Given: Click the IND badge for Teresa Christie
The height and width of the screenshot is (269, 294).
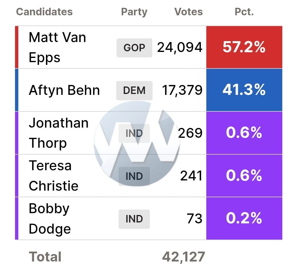Looking at the screenshot, I should [x=134, y=176].
